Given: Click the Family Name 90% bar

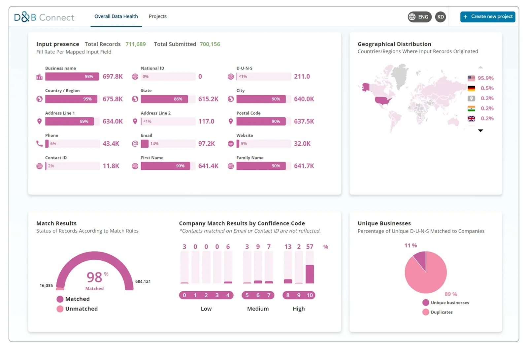Looking at the screenshot, I should (x=261, y=166).
